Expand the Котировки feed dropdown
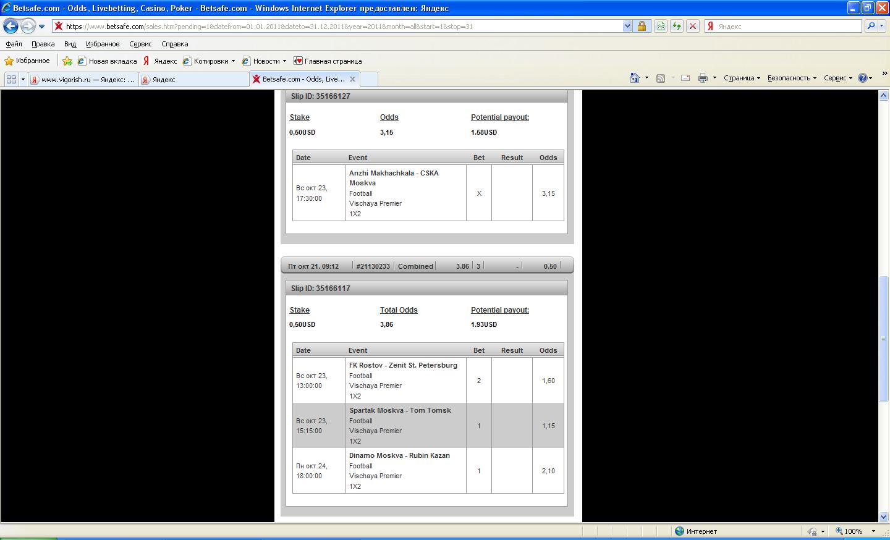The width and height of the screenshot is (890, 540). coord(233,61)
